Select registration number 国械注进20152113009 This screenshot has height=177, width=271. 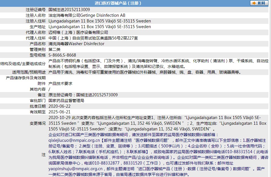(69, 10)
